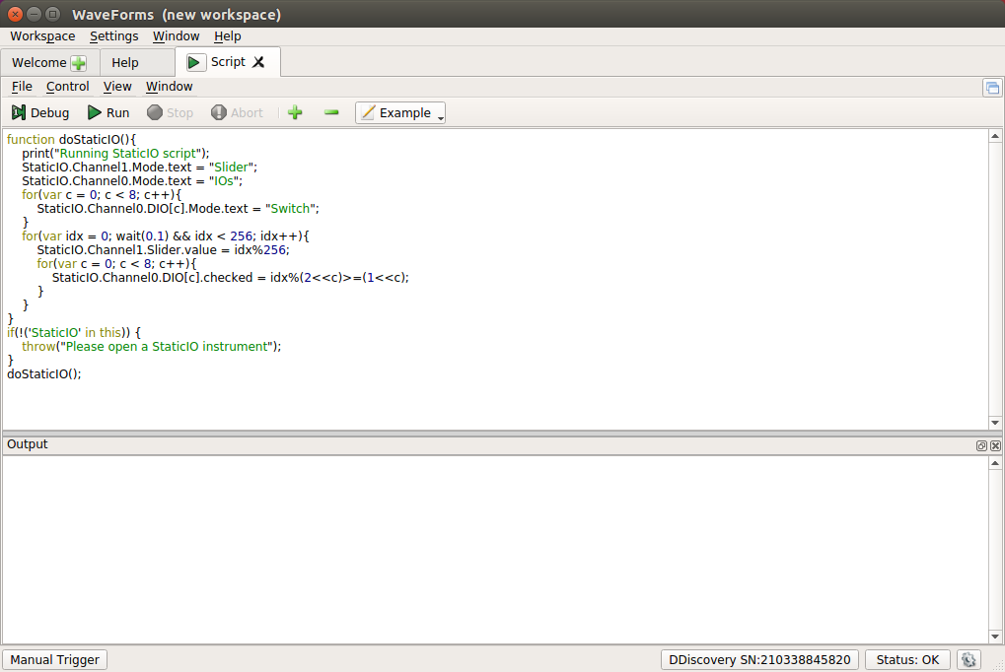Increase font size with green plus icon
The width and height of the screenshot is (1005, 672).
295,112
